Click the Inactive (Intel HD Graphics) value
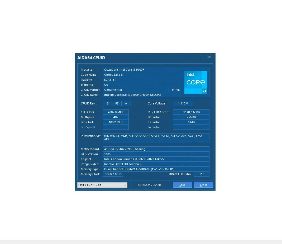This screenshot has width=282, height=244. [156, 164]
